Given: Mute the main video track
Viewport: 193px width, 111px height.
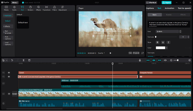Looking at the screenshot, I should click(x=9, y=94).
